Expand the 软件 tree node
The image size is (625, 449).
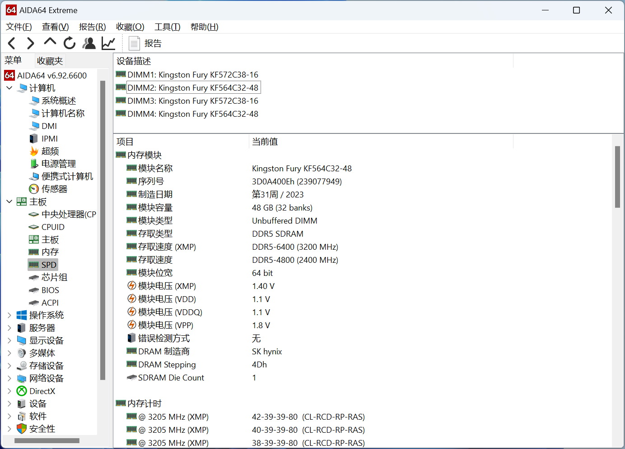point(9,416)
